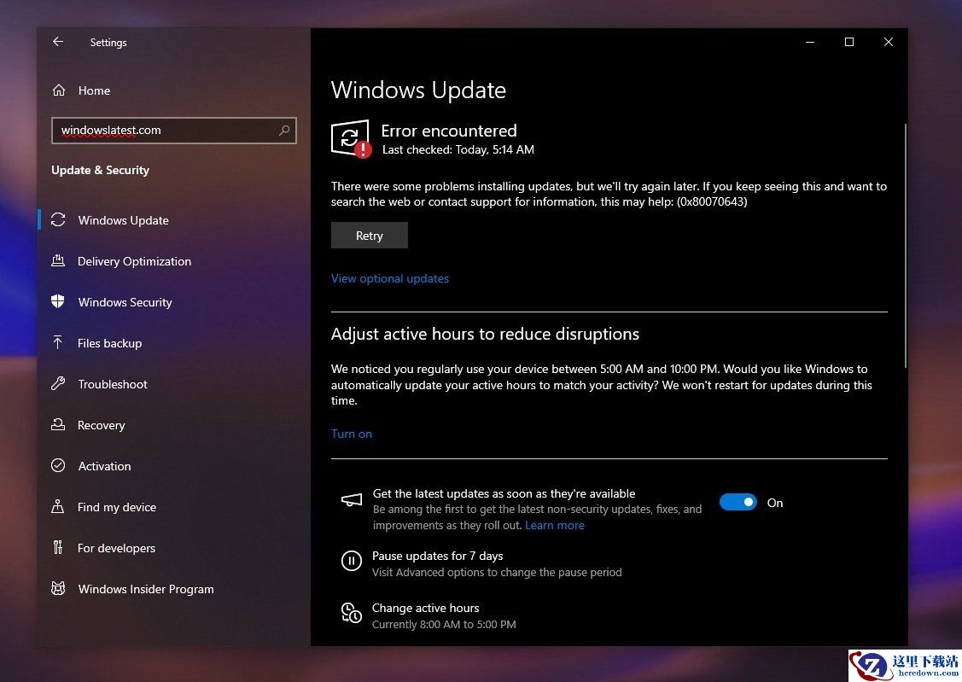Open Change active hours option
This screenshot has width=962, height=682.
[x=425, y=608]
